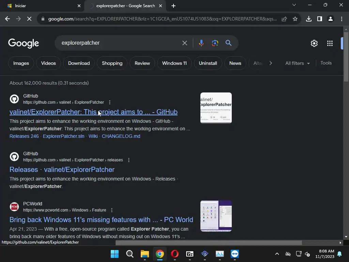This screenshot has height=262, width=349.
Task: Close the Iniciar tab
Action: point(79,6)
